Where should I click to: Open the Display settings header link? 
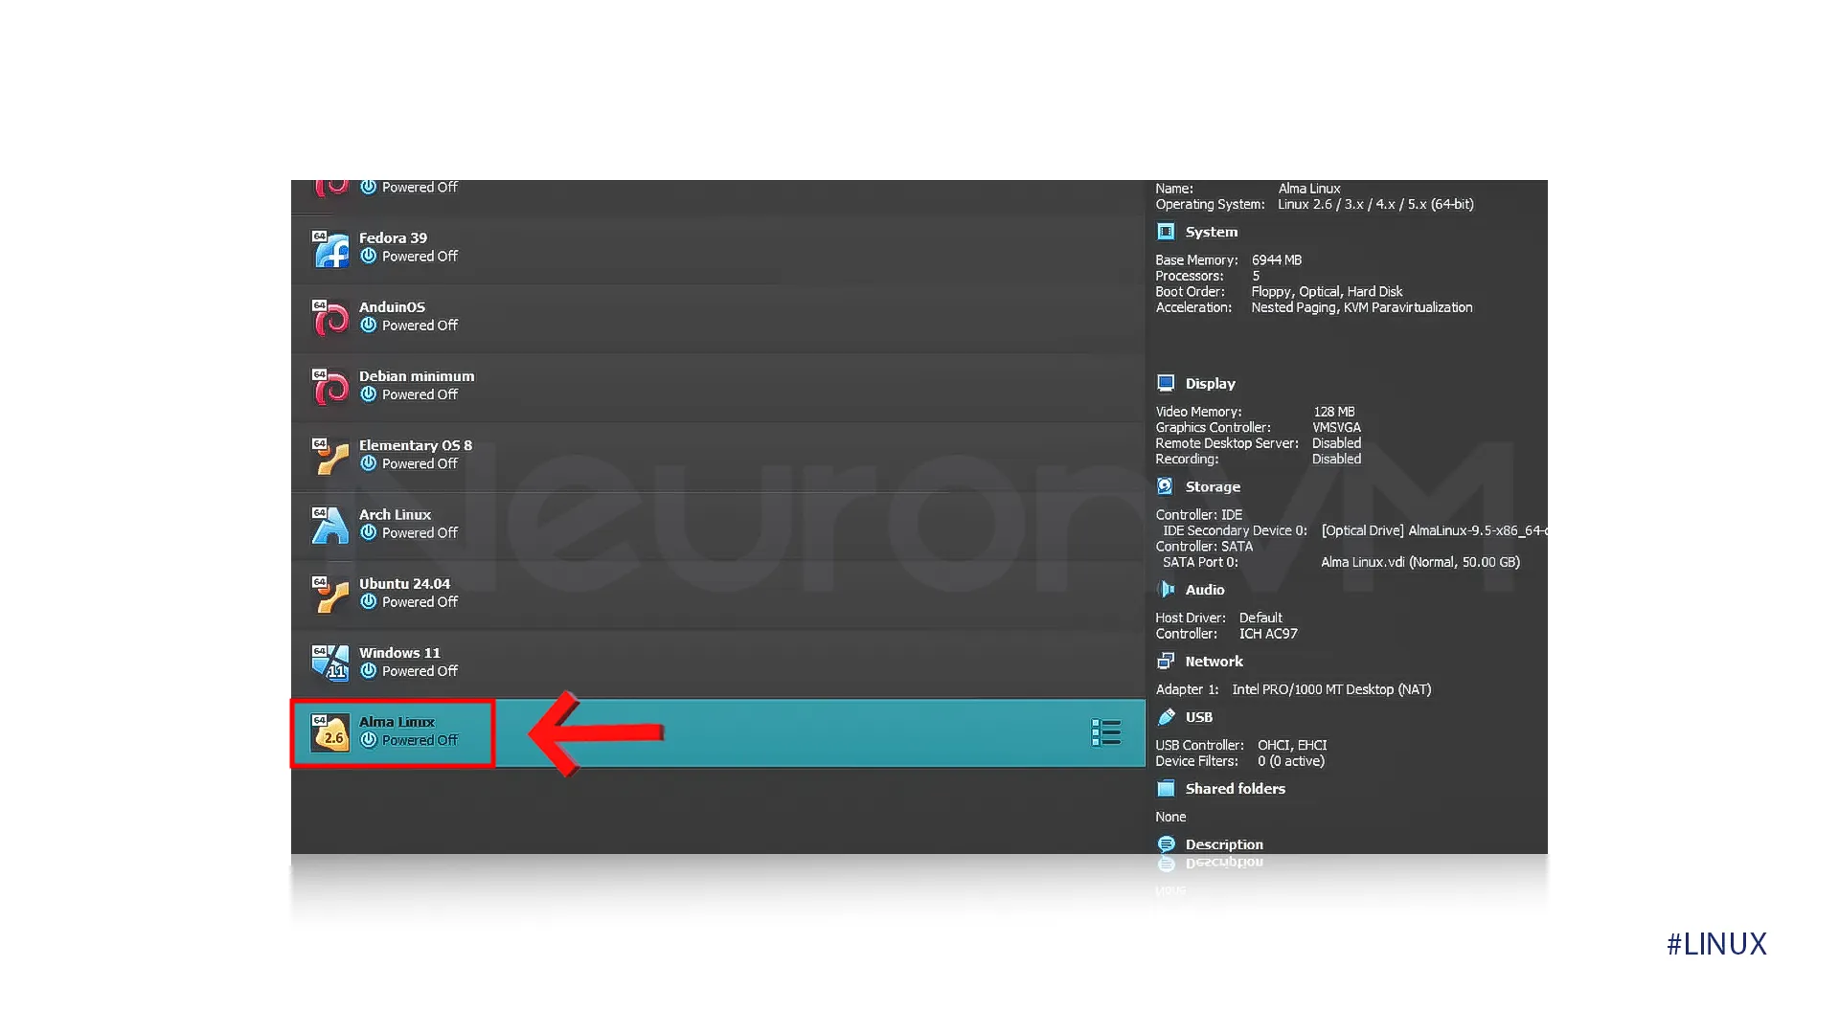(1211, 383)
